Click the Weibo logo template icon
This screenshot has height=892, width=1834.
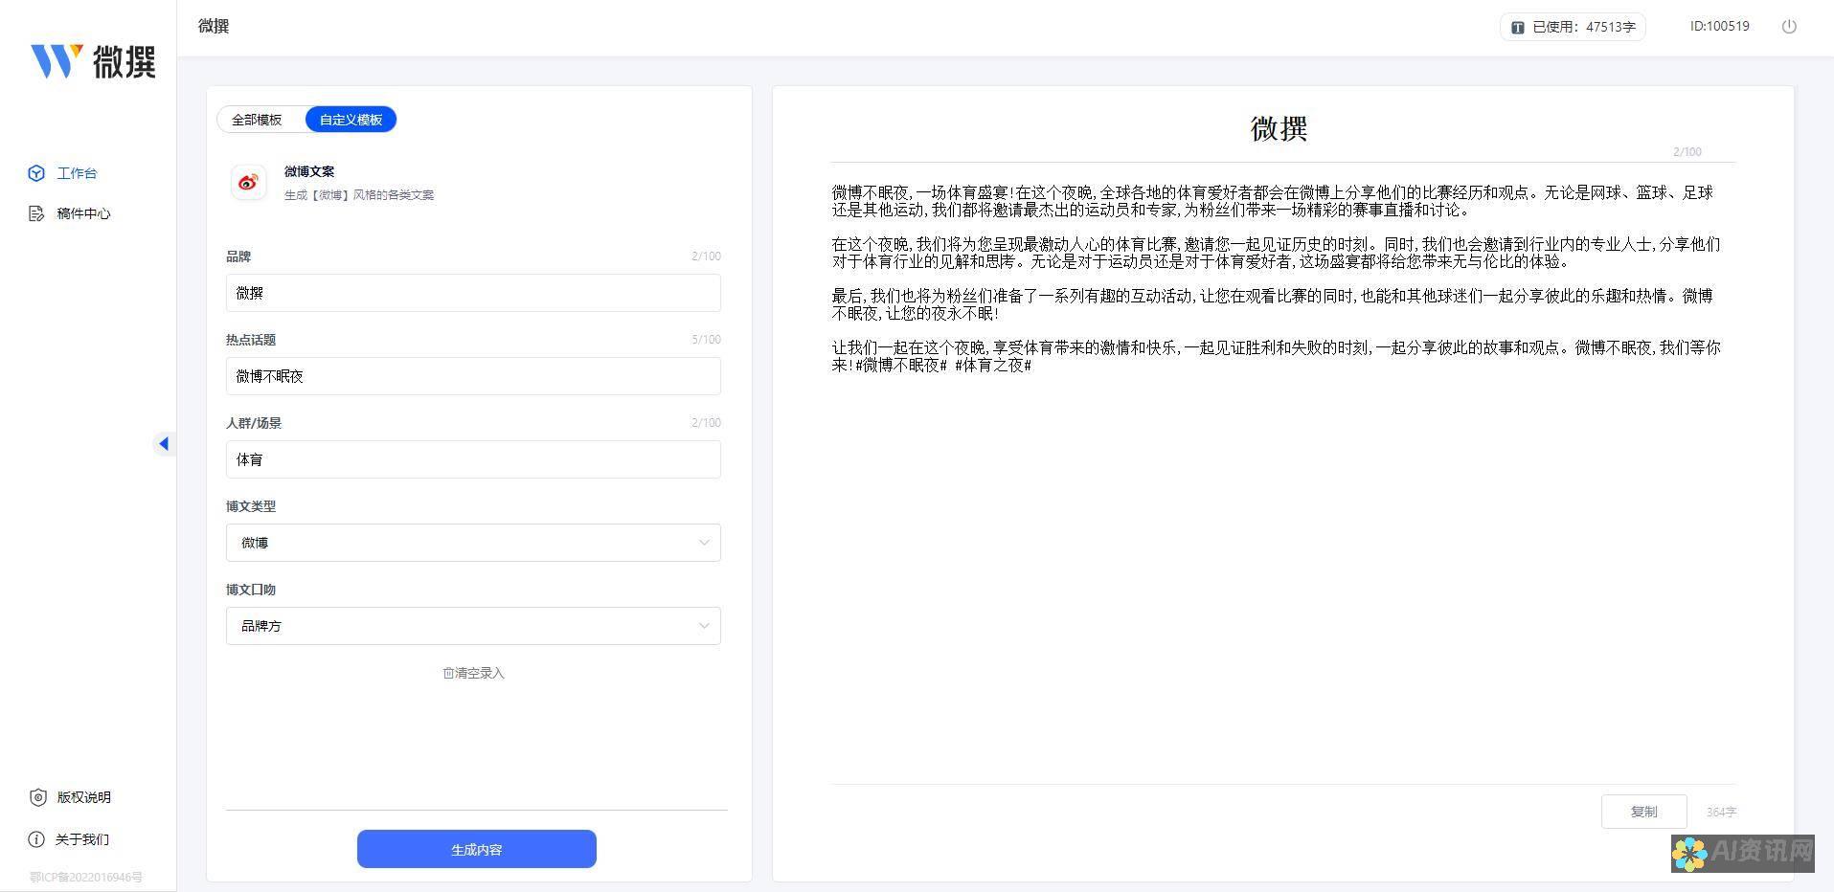point(249,182)
